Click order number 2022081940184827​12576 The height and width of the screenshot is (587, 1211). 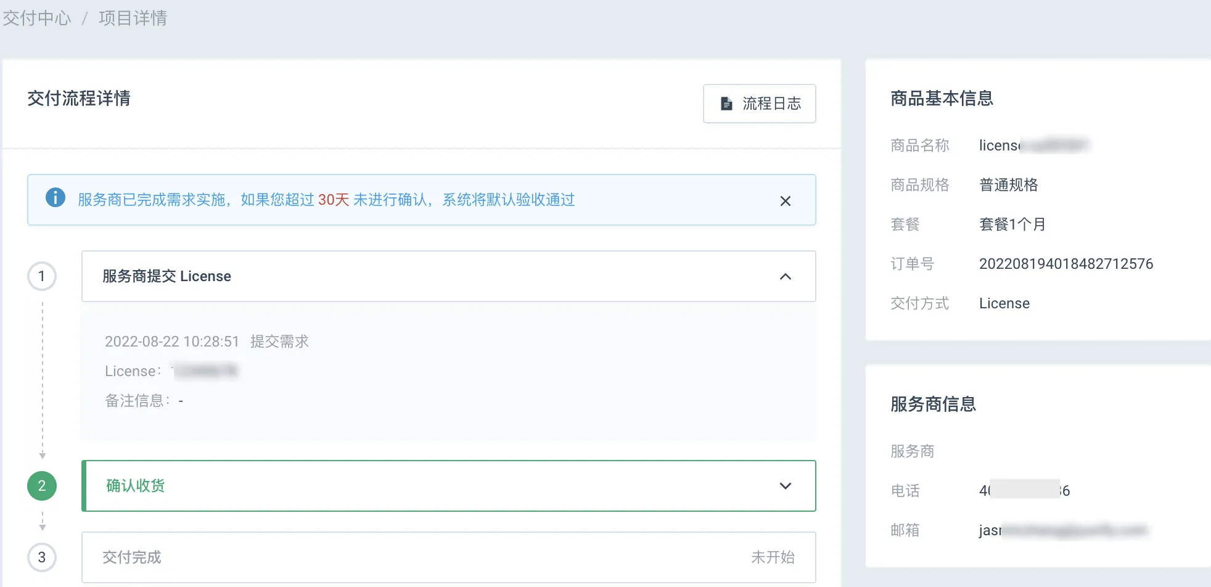[1066, 264]
